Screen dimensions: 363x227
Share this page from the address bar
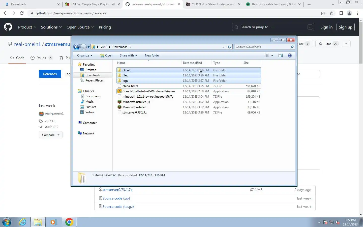pyautogui.click(x=323, y=13)
